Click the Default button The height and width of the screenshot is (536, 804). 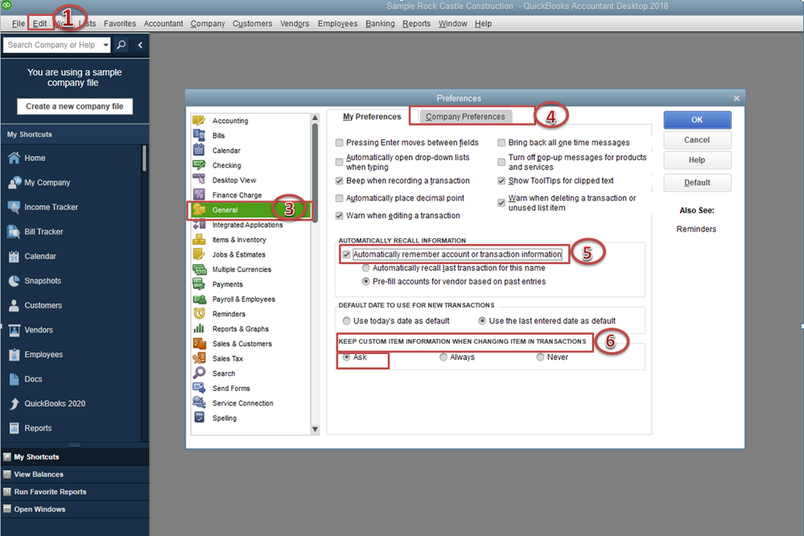(x=697, y=183)
